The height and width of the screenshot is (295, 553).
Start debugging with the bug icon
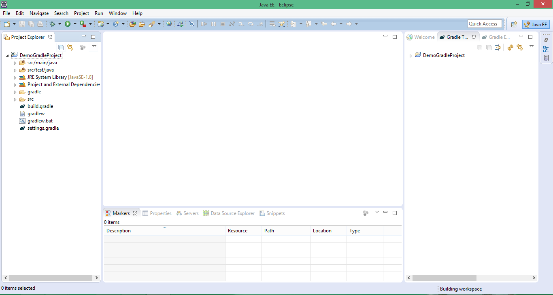coord(53,24)
